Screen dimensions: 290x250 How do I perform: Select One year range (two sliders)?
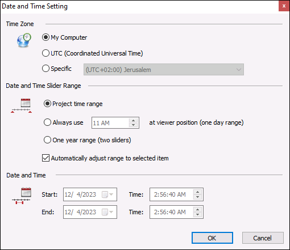pyautogui.click(x=87, y=140)
